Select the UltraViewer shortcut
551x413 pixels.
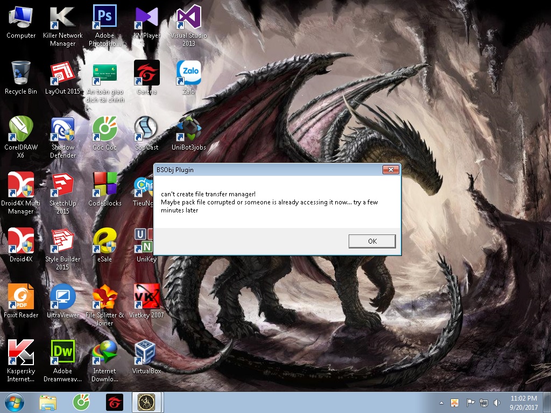[62, 301]
